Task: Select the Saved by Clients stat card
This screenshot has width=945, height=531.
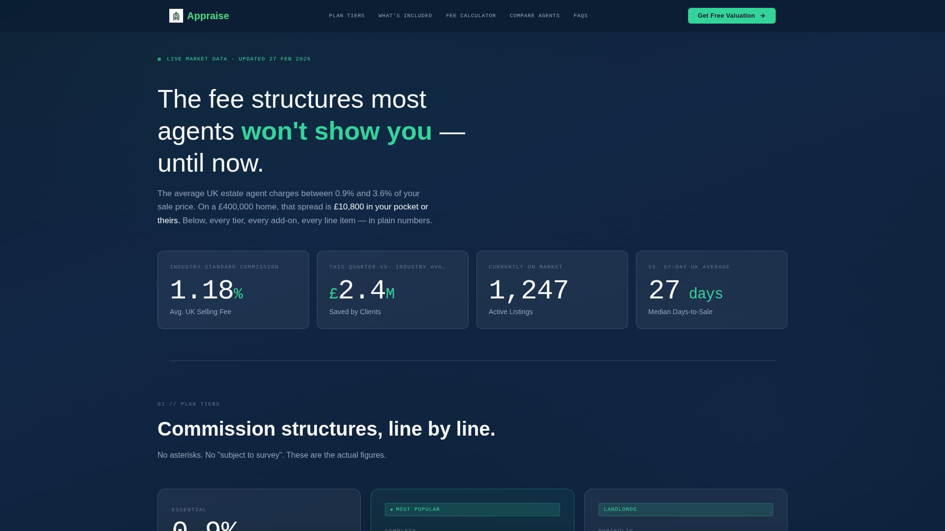Action: coord(393,290)
